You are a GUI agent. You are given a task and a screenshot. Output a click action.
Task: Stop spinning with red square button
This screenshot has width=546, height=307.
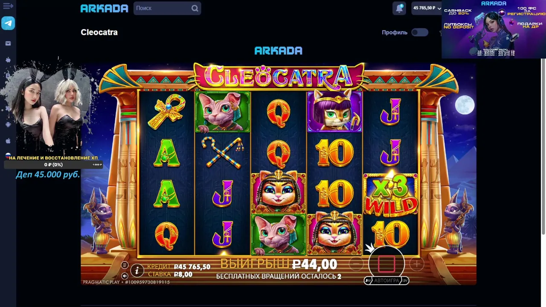point(386,264)
